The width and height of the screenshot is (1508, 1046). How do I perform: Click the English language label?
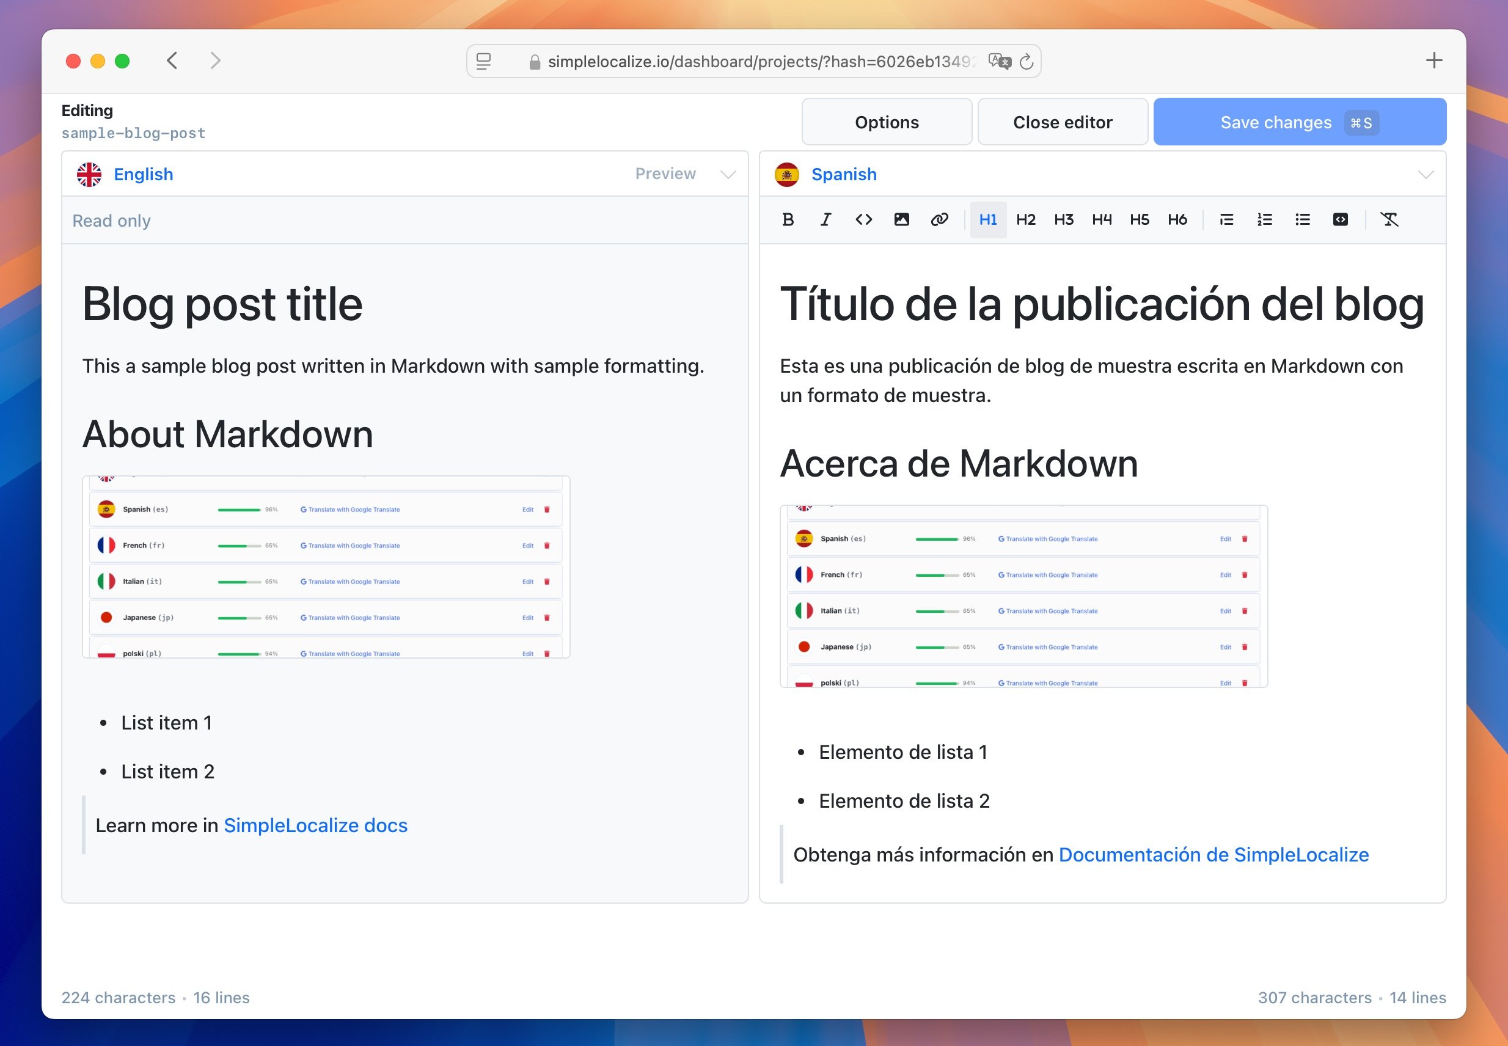click(144, 174)
